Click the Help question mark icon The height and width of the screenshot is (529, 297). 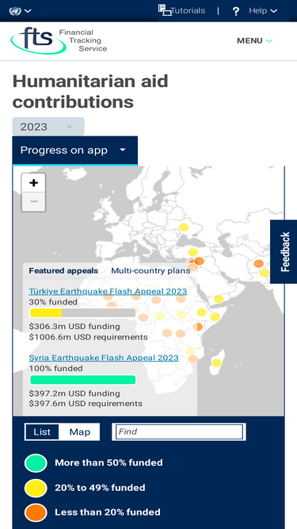click(x=236, y=11)
